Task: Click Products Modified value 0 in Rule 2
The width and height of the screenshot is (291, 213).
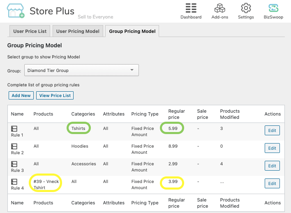Action: pyautogui.click(x=222, y=146)
